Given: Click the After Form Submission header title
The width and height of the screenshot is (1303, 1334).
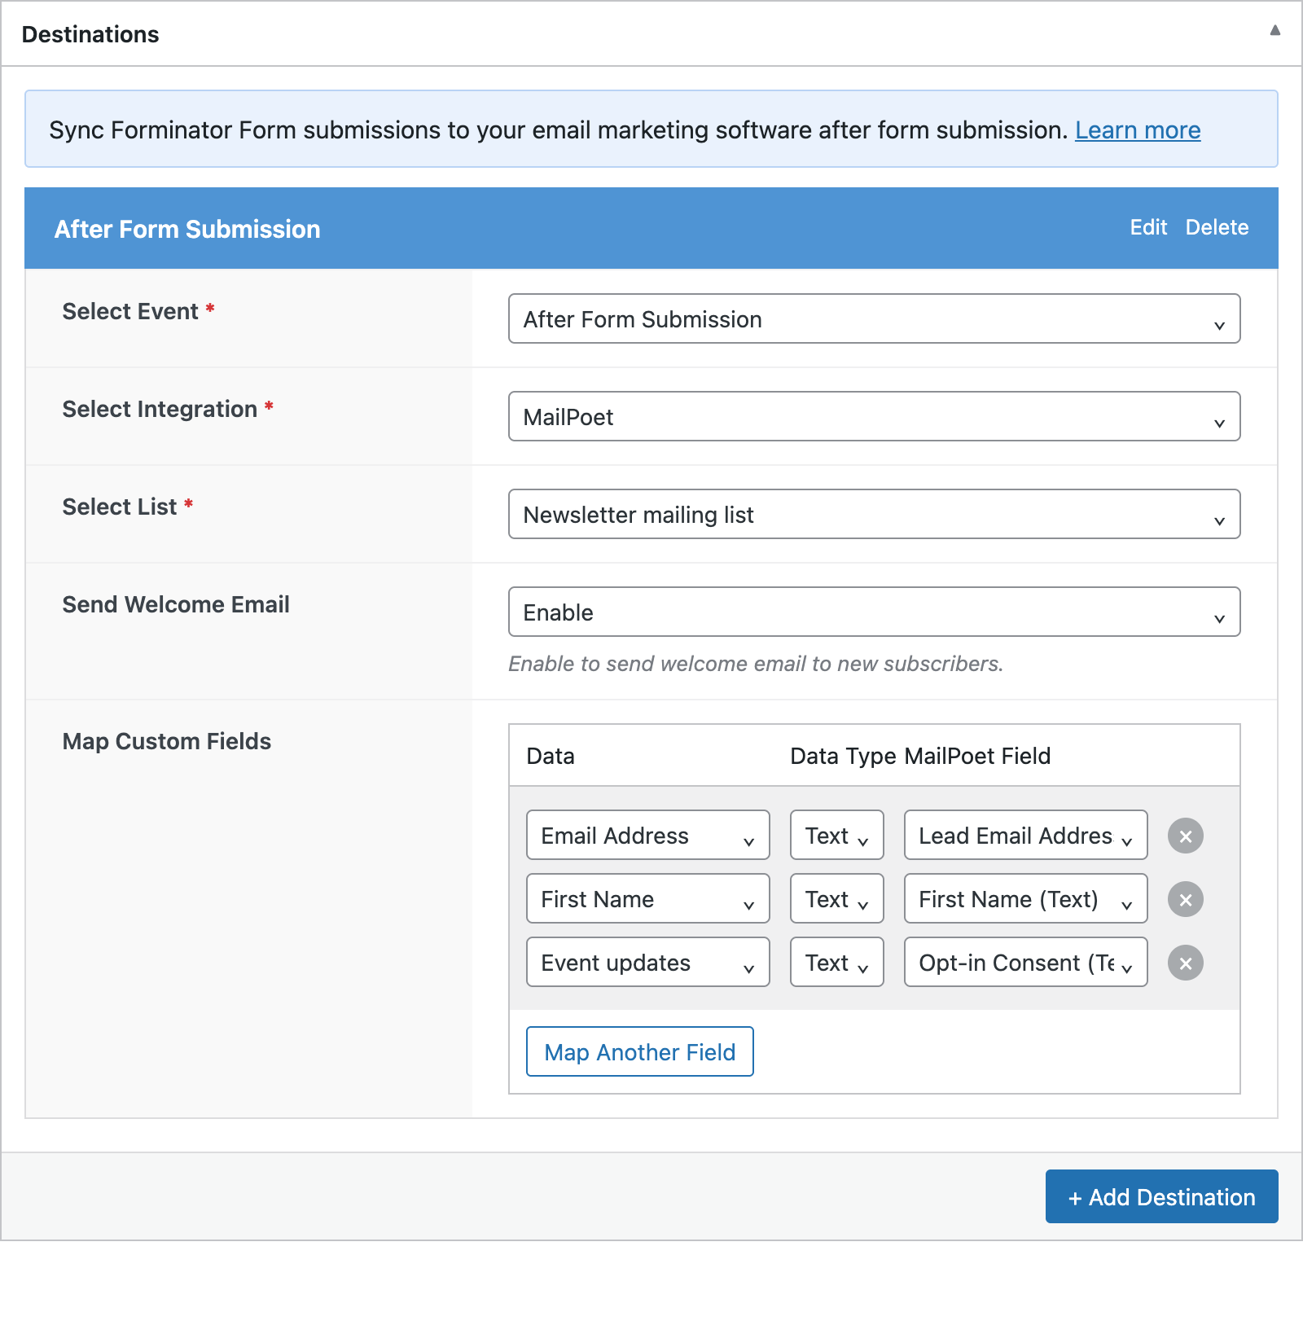Looking at the screenshot, I should pyautogui.click(x=187, y=229).
